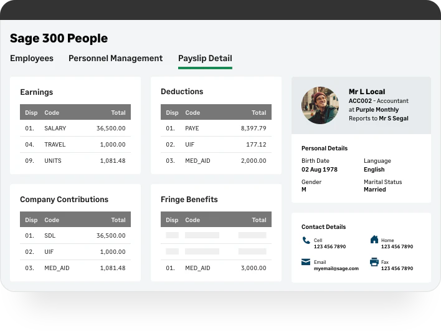
Task: Click Code column header in Earnings
Action: point(52,113)
